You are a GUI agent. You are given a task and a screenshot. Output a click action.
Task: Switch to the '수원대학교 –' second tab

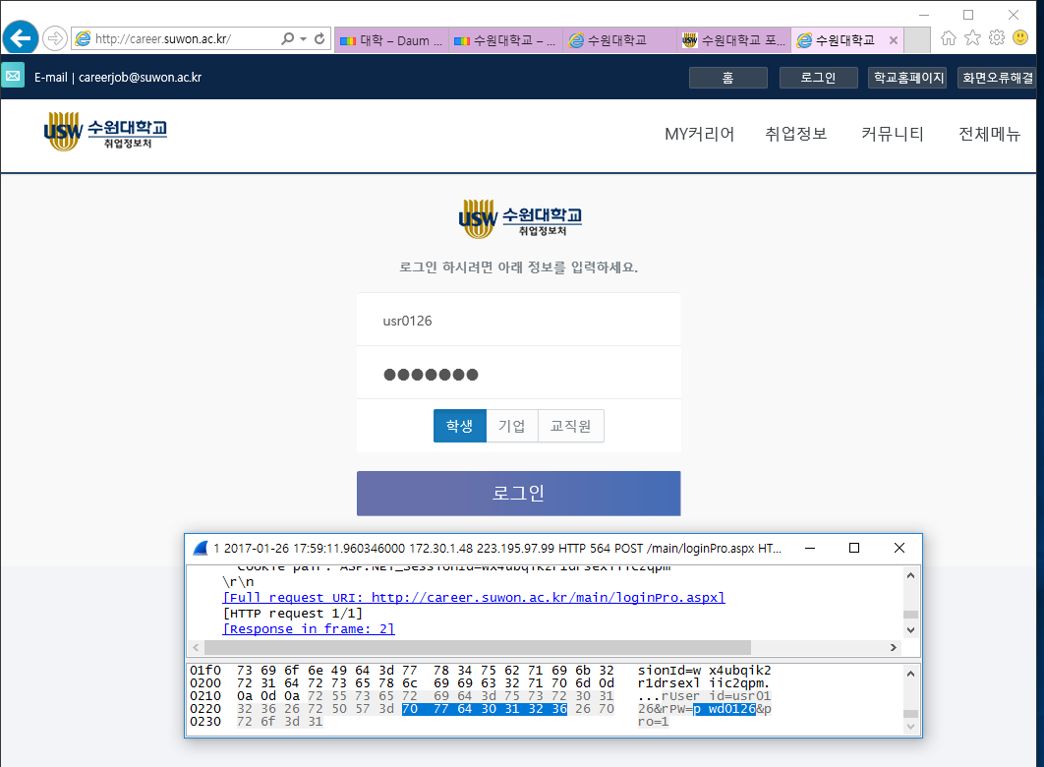tap(505, 40)
